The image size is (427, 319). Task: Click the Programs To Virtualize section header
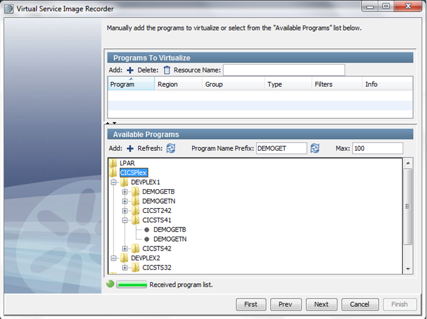(260, 58)
